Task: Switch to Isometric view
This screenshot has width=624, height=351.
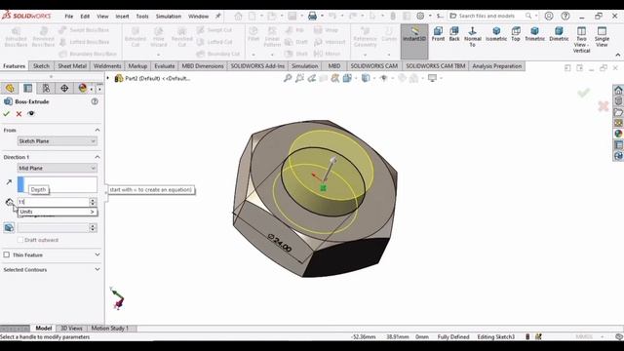Action: point(496,33)
